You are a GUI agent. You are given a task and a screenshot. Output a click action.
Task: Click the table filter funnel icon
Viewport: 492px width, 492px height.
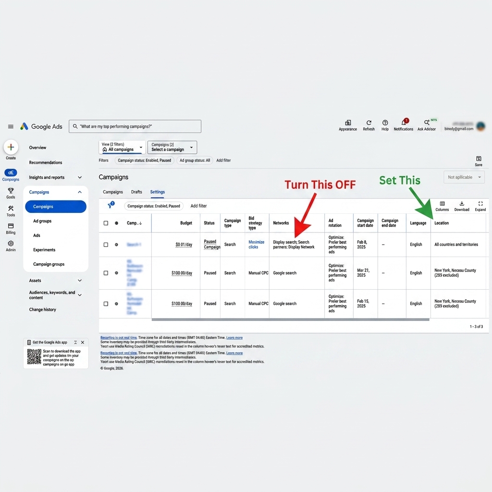pos(111,205)
